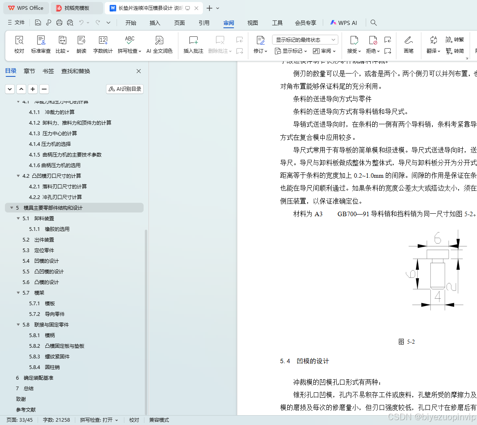
Task: Start the 朗读 read-aloud tool
Action: tap(81, 45)
